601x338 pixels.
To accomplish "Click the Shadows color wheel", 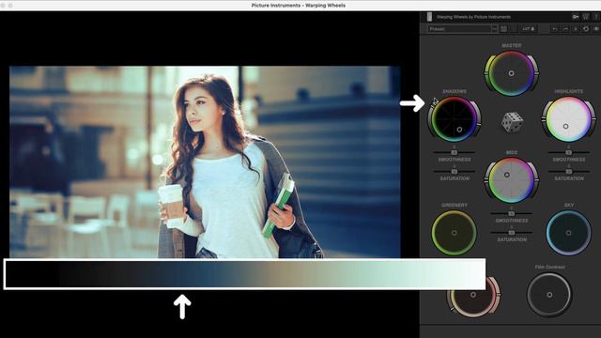I will point(455,119).
